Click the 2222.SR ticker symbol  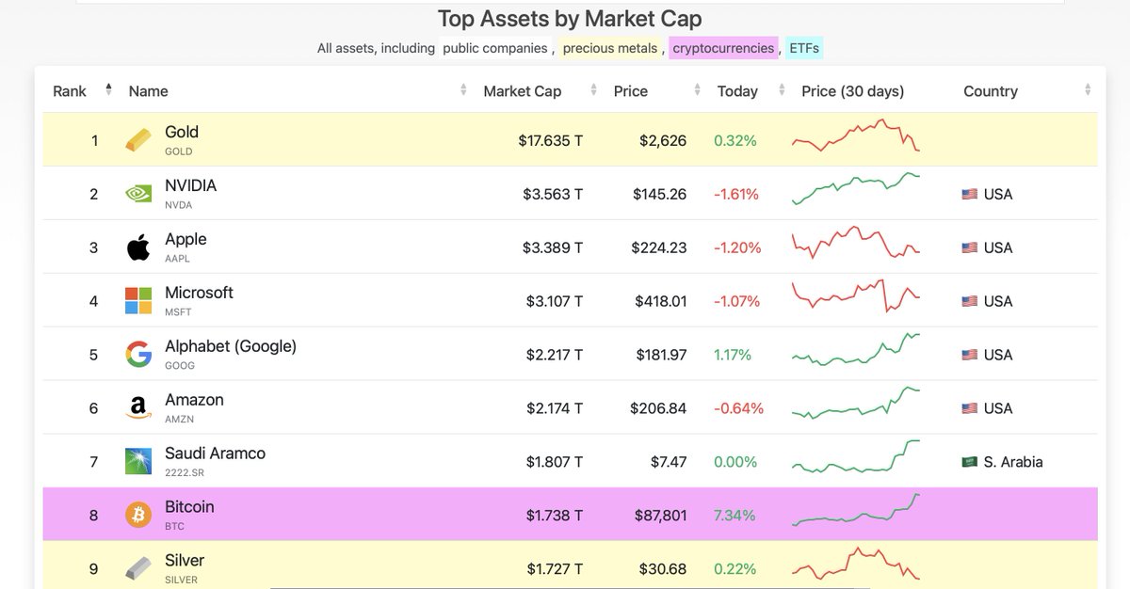point(185,472)
